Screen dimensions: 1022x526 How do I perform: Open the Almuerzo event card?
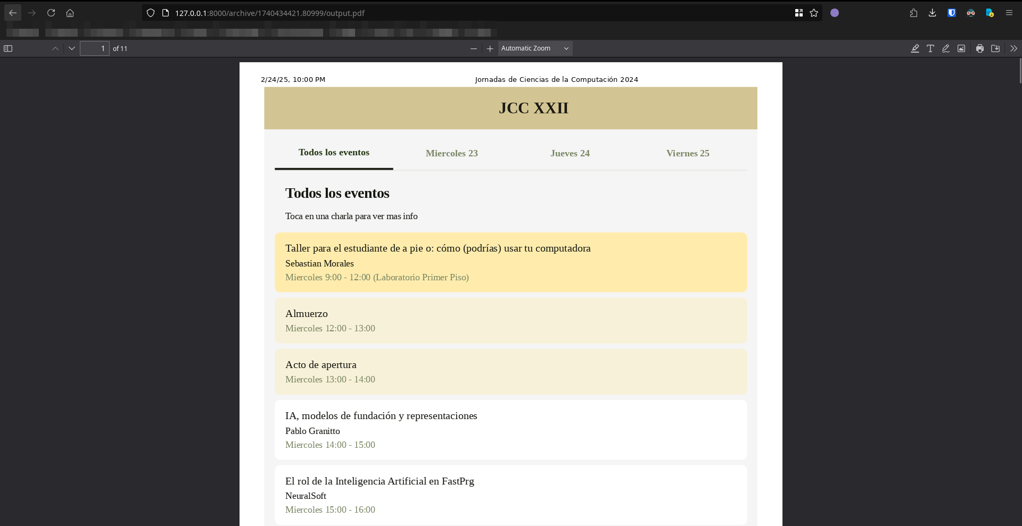coord(511,320)
